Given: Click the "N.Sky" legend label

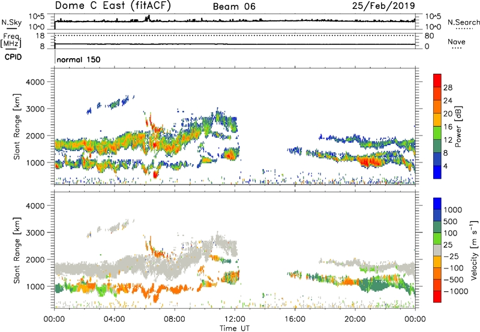Looking at the screenshot, I should point(11,22).
